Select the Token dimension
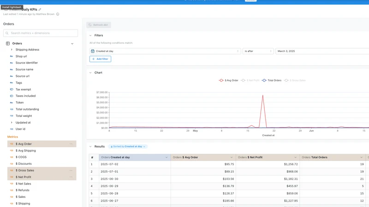The image size is (369, 207). (x=19, y=103)
